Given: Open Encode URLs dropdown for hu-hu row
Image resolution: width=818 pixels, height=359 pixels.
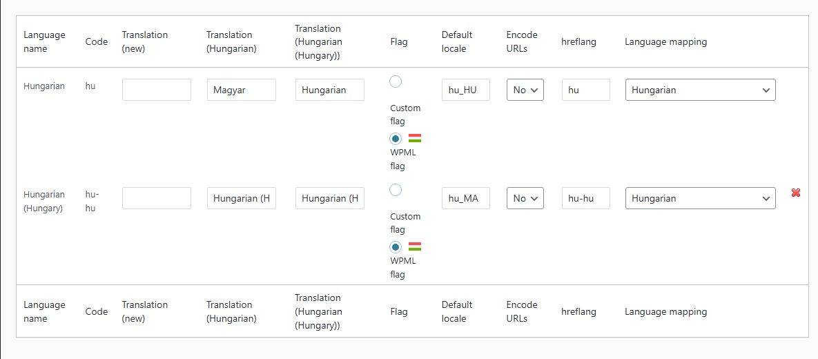Looking at the screenshot, I should pos(525,198).
